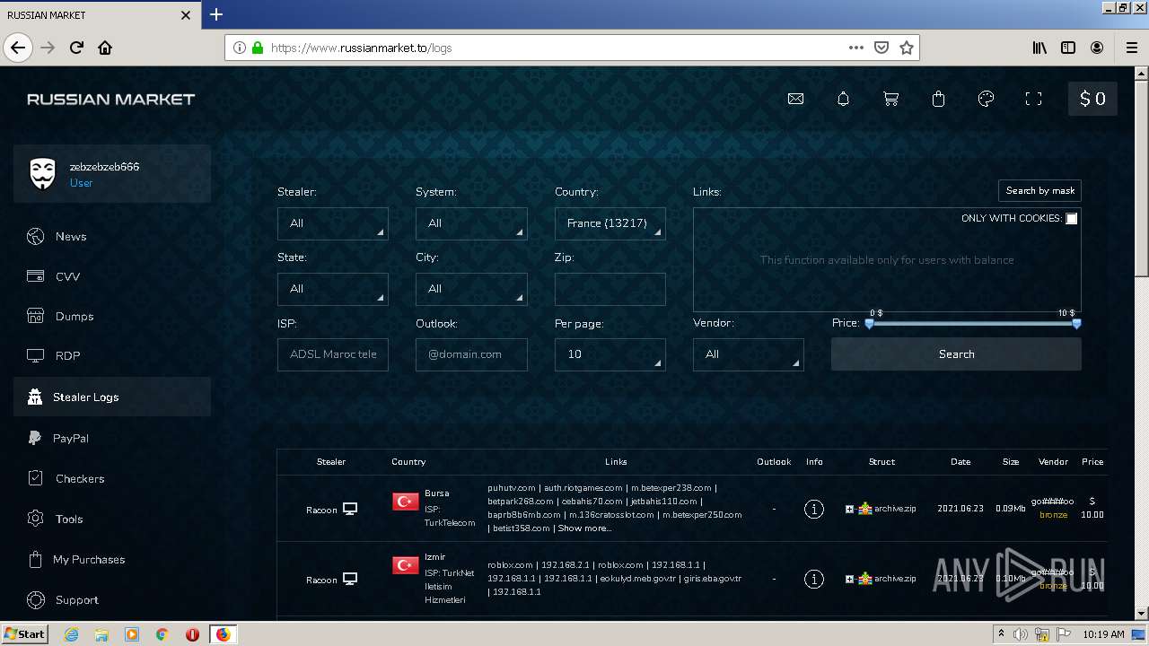Bookmark this page with the star icon
Screen dimensions: 1149x646
click(907, 48)
